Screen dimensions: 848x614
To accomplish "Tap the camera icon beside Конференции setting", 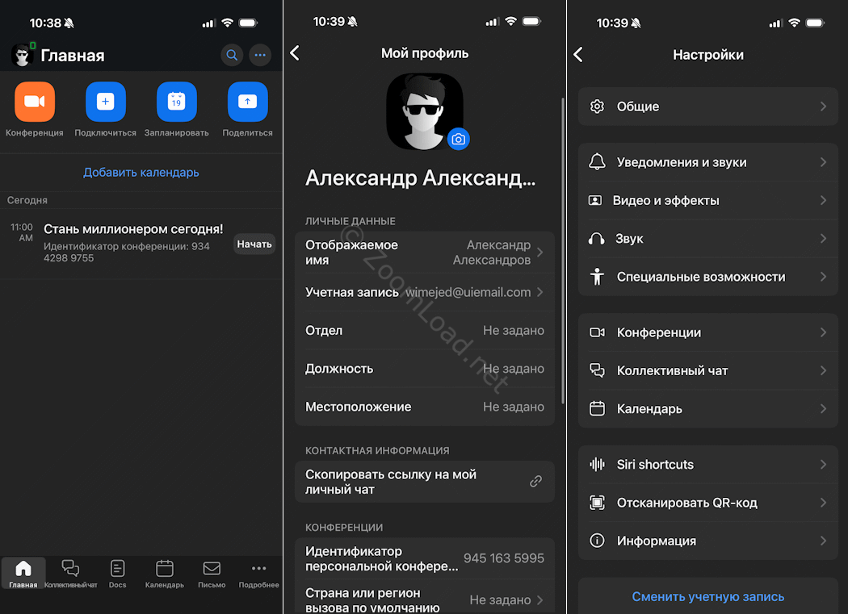I will (597, 332).
